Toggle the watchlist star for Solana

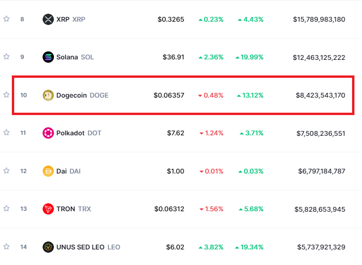pos(7,57)
